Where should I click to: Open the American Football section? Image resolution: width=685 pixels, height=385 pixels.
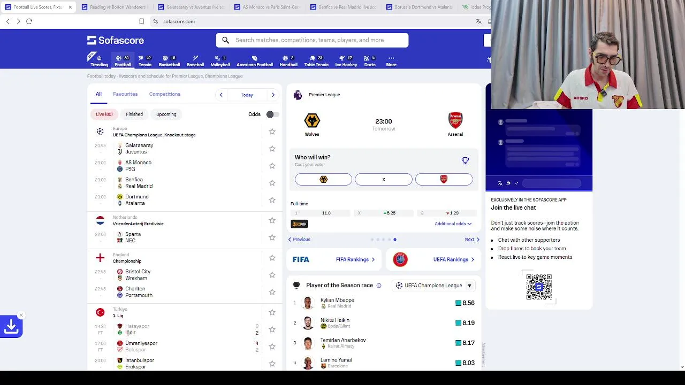tap(255, 60)
